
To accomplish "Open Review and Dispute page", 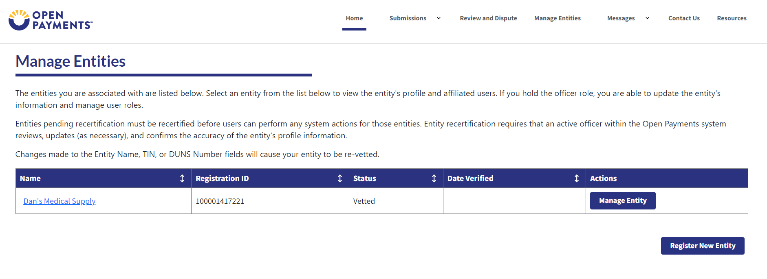I will point(488,18).
